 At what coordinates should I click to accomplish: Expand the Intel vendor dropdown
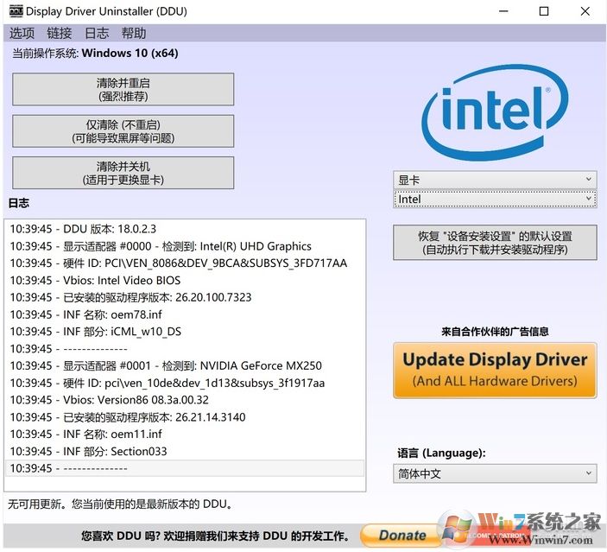pos(495,199)
